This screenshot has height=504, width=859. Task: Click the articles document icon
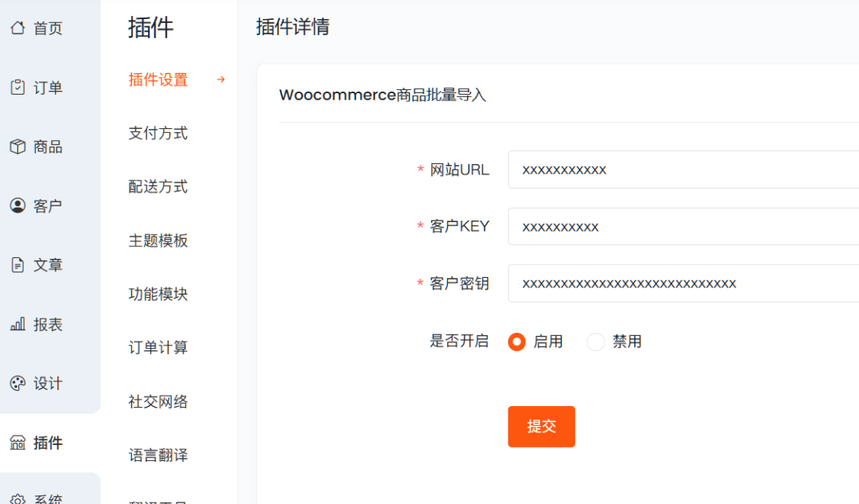17,265
